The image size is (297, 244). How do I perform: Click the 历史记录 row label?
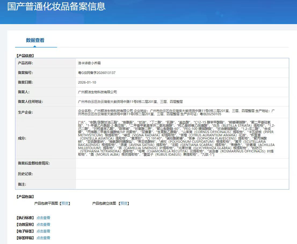[26, 174]
